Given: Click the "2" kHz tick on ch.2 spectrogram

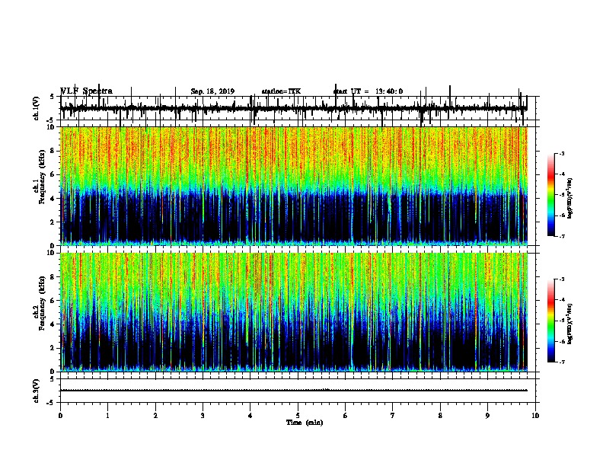Looking at the screenshot, I should pos(54,348).
